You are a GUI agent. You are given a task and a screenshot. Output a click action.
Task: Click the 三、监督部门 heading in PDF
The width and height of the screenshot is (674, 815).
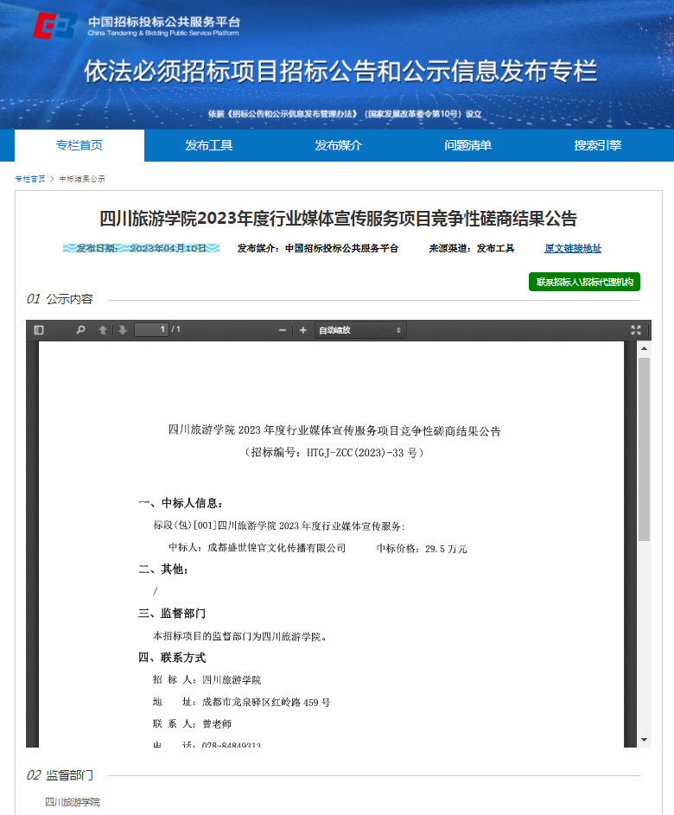172,614
